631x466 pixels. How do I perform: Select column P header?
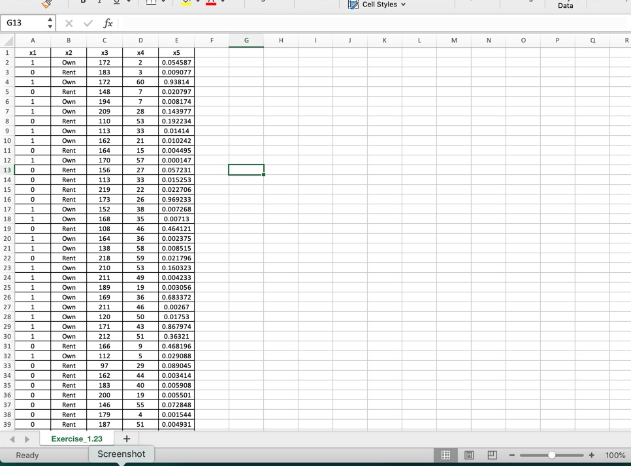click(x=557, y=40)
